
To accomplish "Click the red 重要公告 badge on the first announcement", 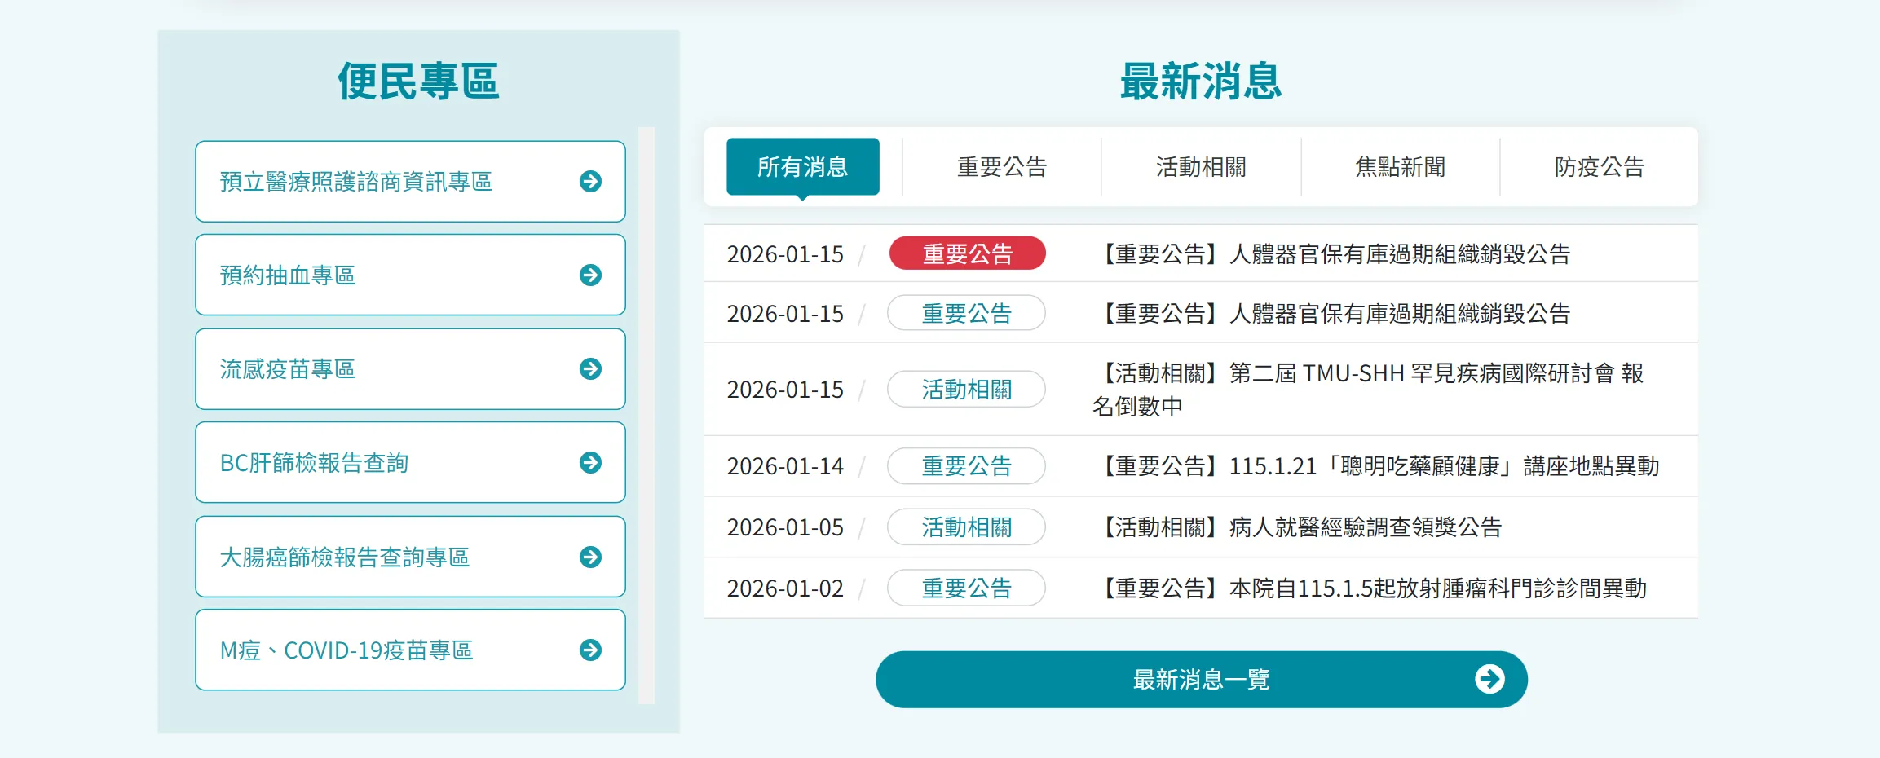I will tap(966, 253).
